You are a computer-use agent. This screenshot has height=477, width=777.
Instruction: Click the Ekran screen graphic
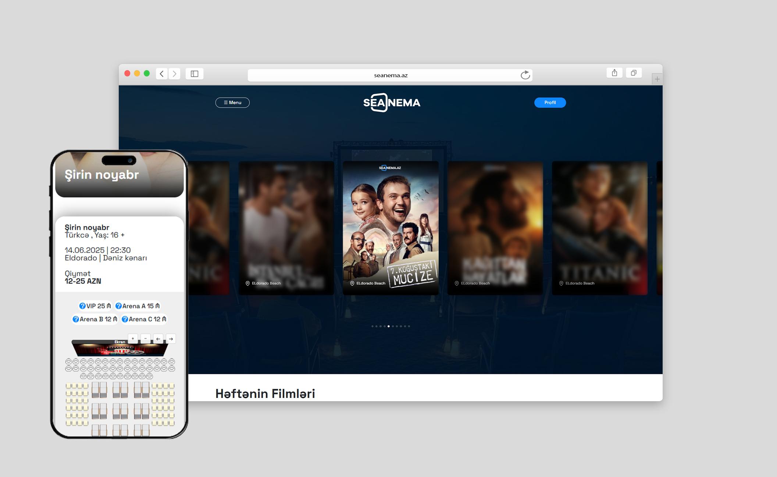click(120, 348)
